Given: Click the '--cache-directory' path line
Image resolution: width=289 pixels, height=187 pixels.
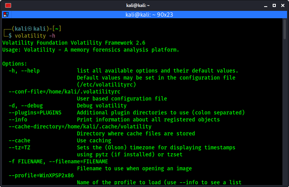Looking at the screenshot, I should [x=80, y=126].
